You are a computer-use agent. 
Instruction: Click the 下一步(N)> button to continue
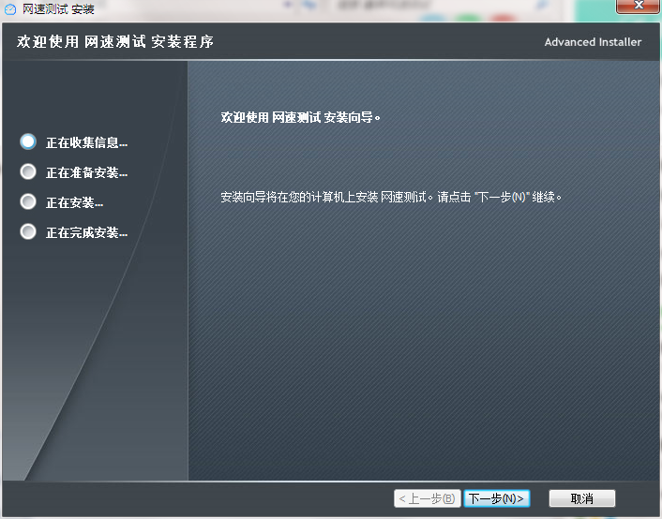click(x=497, y=498)
